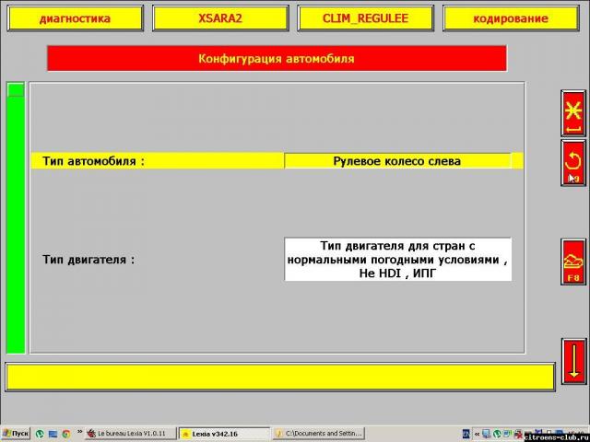This screenshot has width=590, height=442.
Task: Select the XSARA2 top button
Action: [220, 18]
